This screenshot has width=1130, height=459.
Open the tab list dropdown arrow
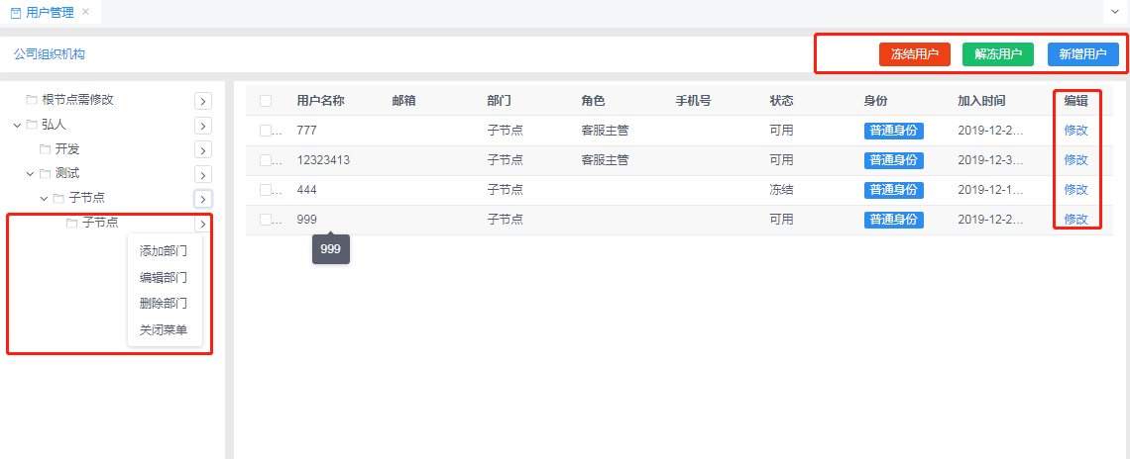point(1115,12)
